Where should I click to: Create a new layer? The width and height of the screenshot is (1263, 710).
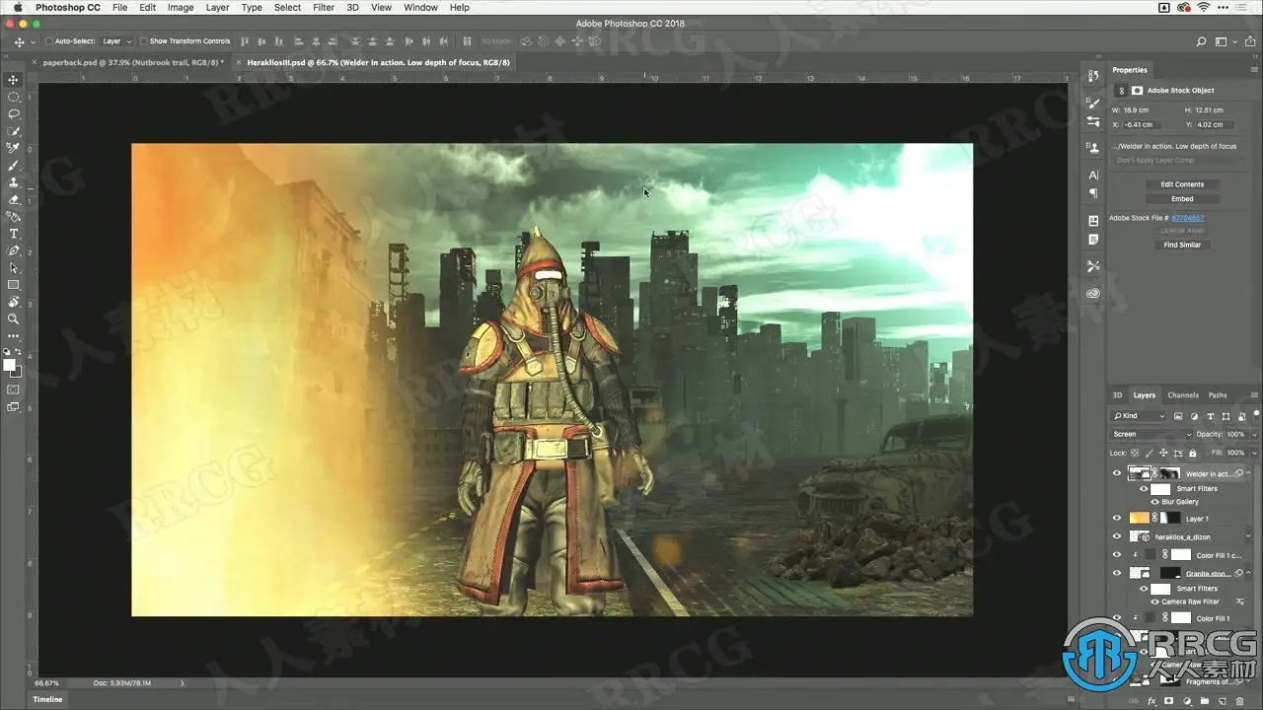(1223, 701)
